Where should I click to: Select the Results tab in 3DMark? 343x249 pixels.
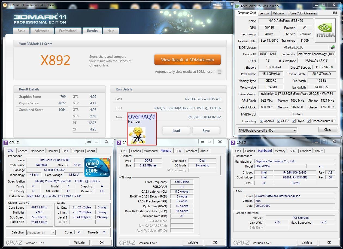92,31
